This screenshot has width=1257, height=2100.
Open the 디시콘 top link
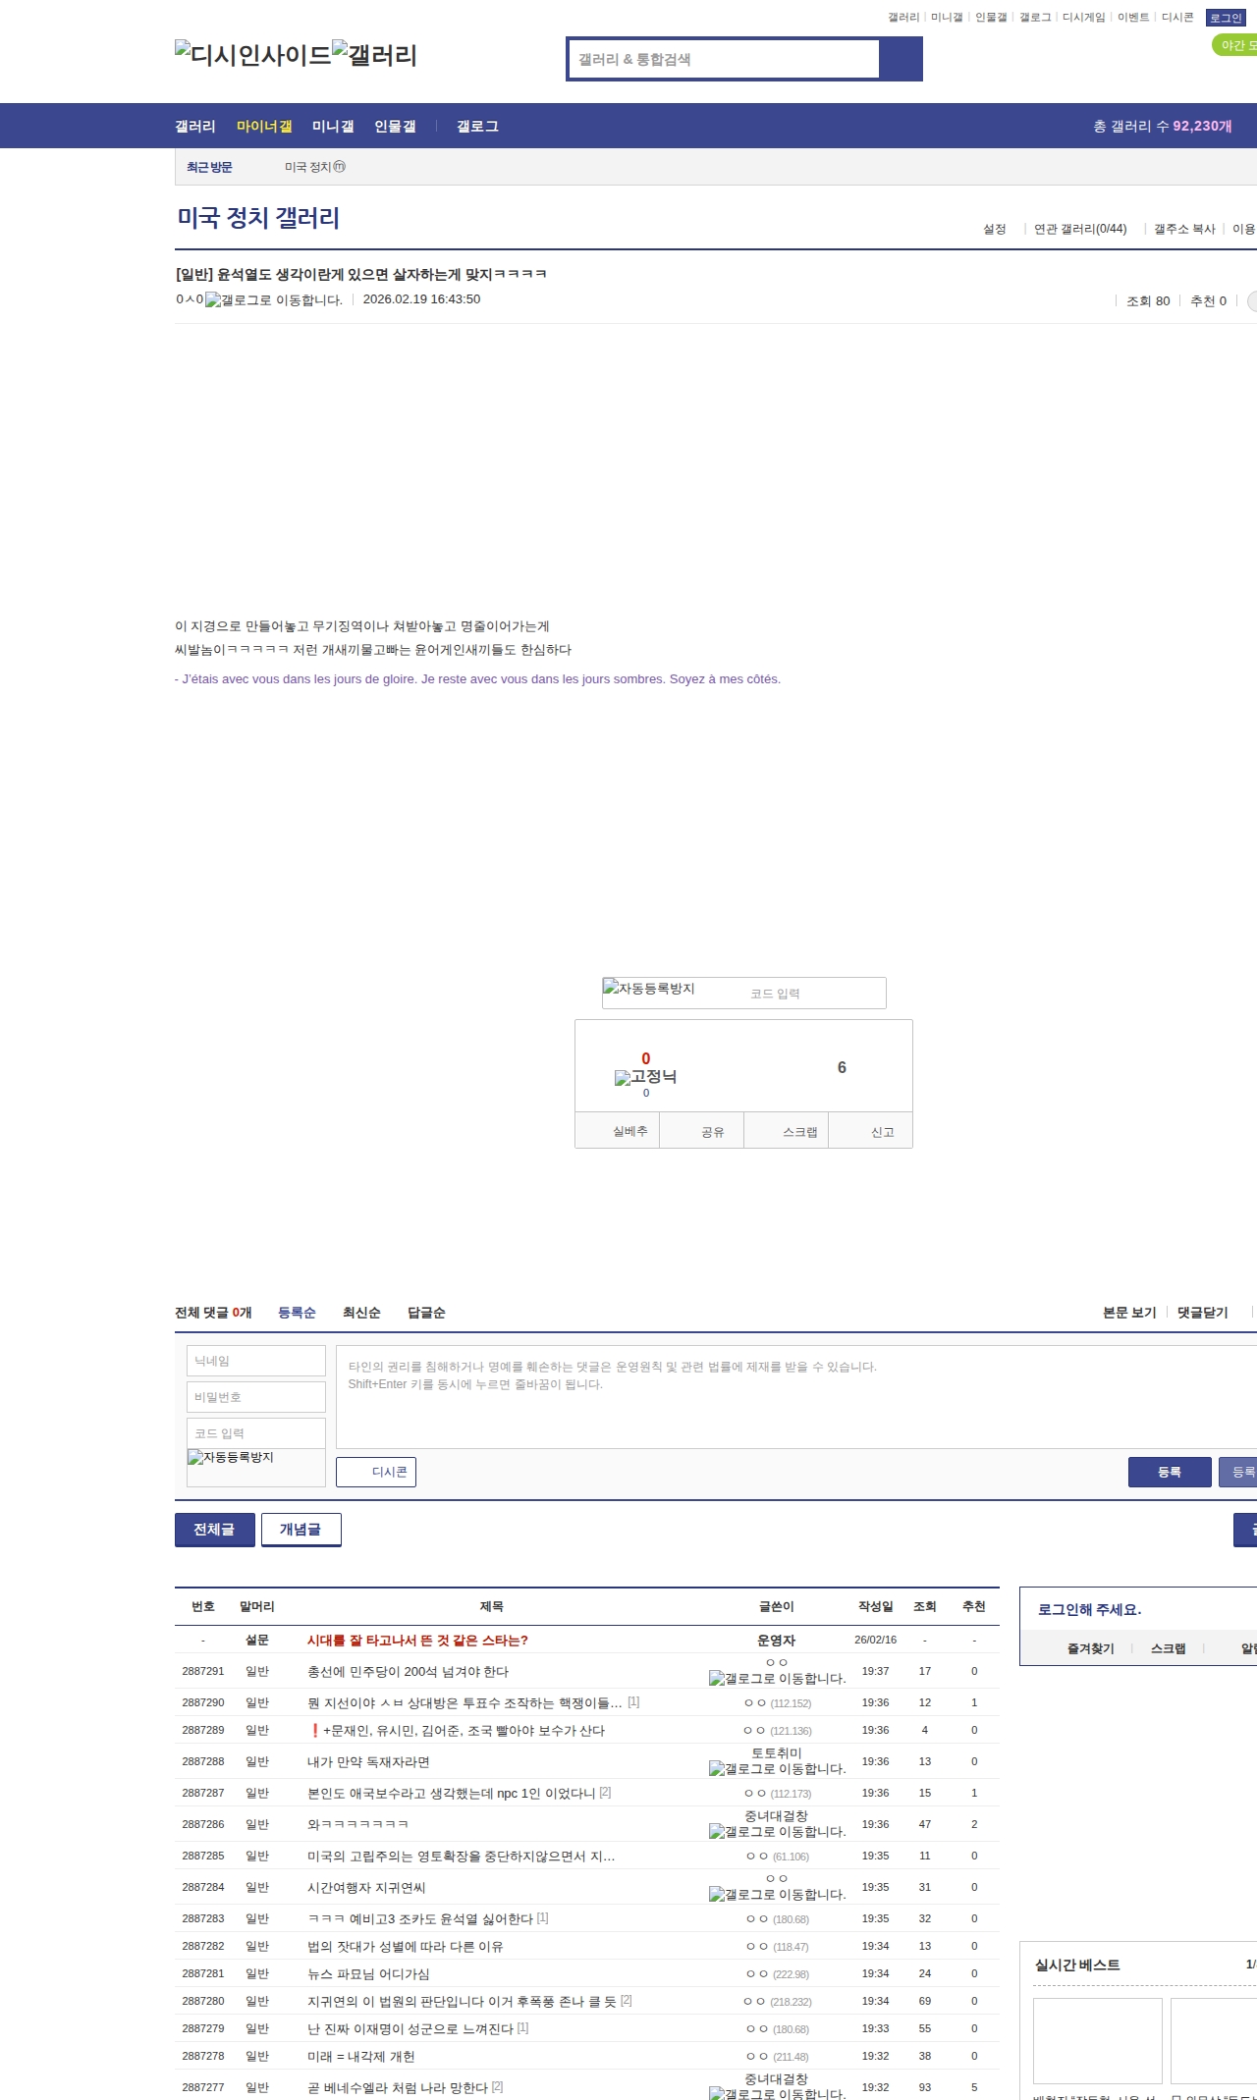(1177, 18)
